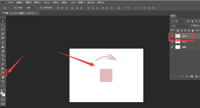The height and width of the screenshot is (108, 200).
Task: Align vertical centers in options bar
Action: click(62, 8)
